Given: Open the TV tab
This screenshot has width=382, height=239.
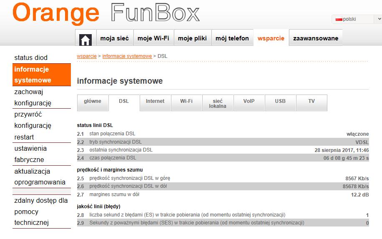Looking at the screenshot, I should (x=312, y=102).
